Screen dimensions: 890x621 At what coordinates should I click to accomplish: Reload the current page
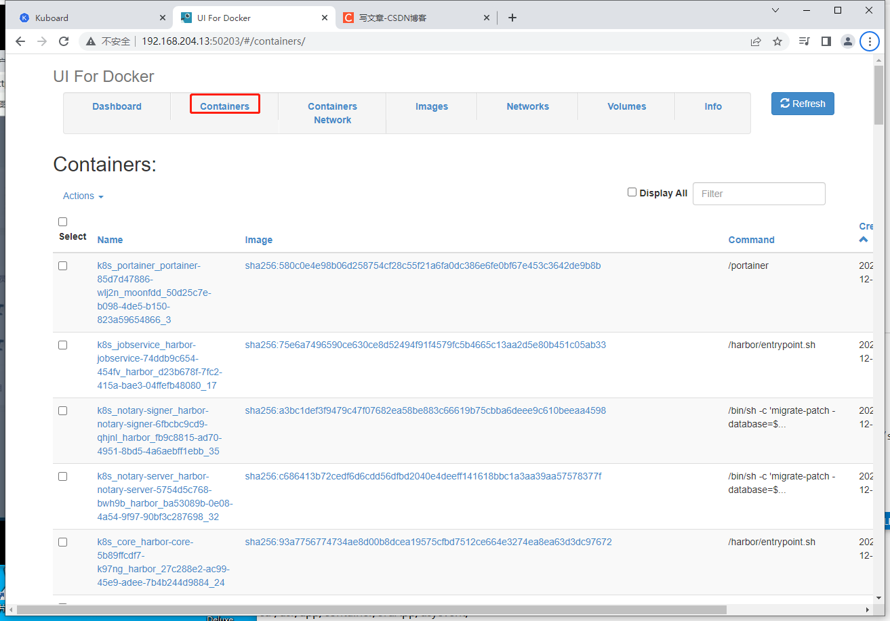[64, 41]
